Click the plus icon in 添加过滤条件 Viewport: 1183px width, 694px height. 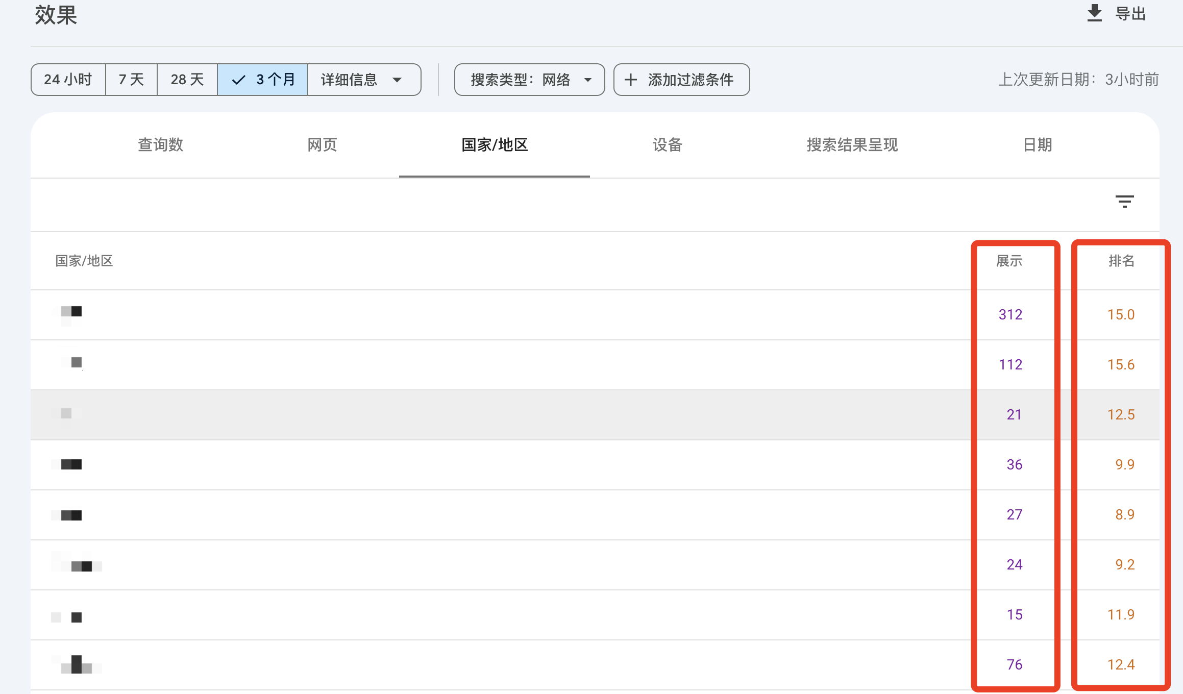click(631, 80)
